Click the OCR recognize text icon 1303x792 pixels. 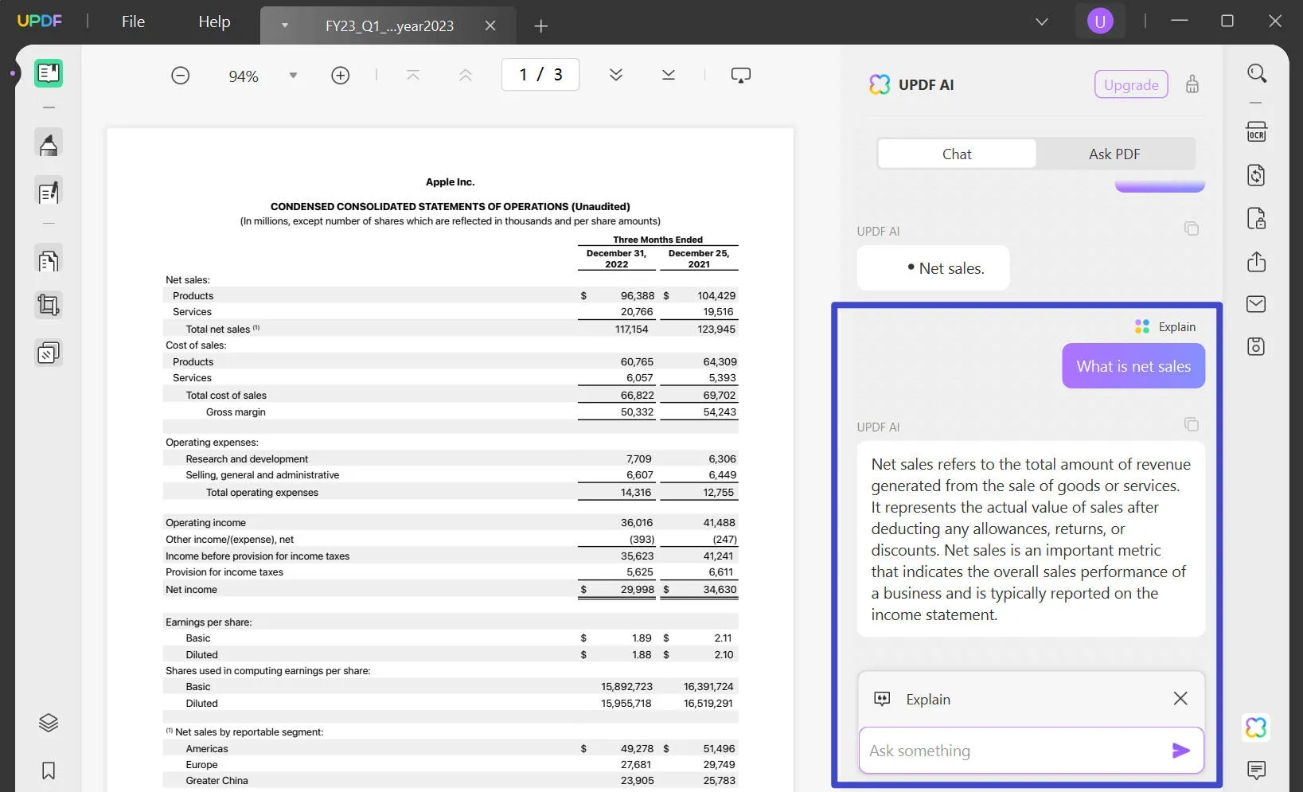(x=1256, y=132)
